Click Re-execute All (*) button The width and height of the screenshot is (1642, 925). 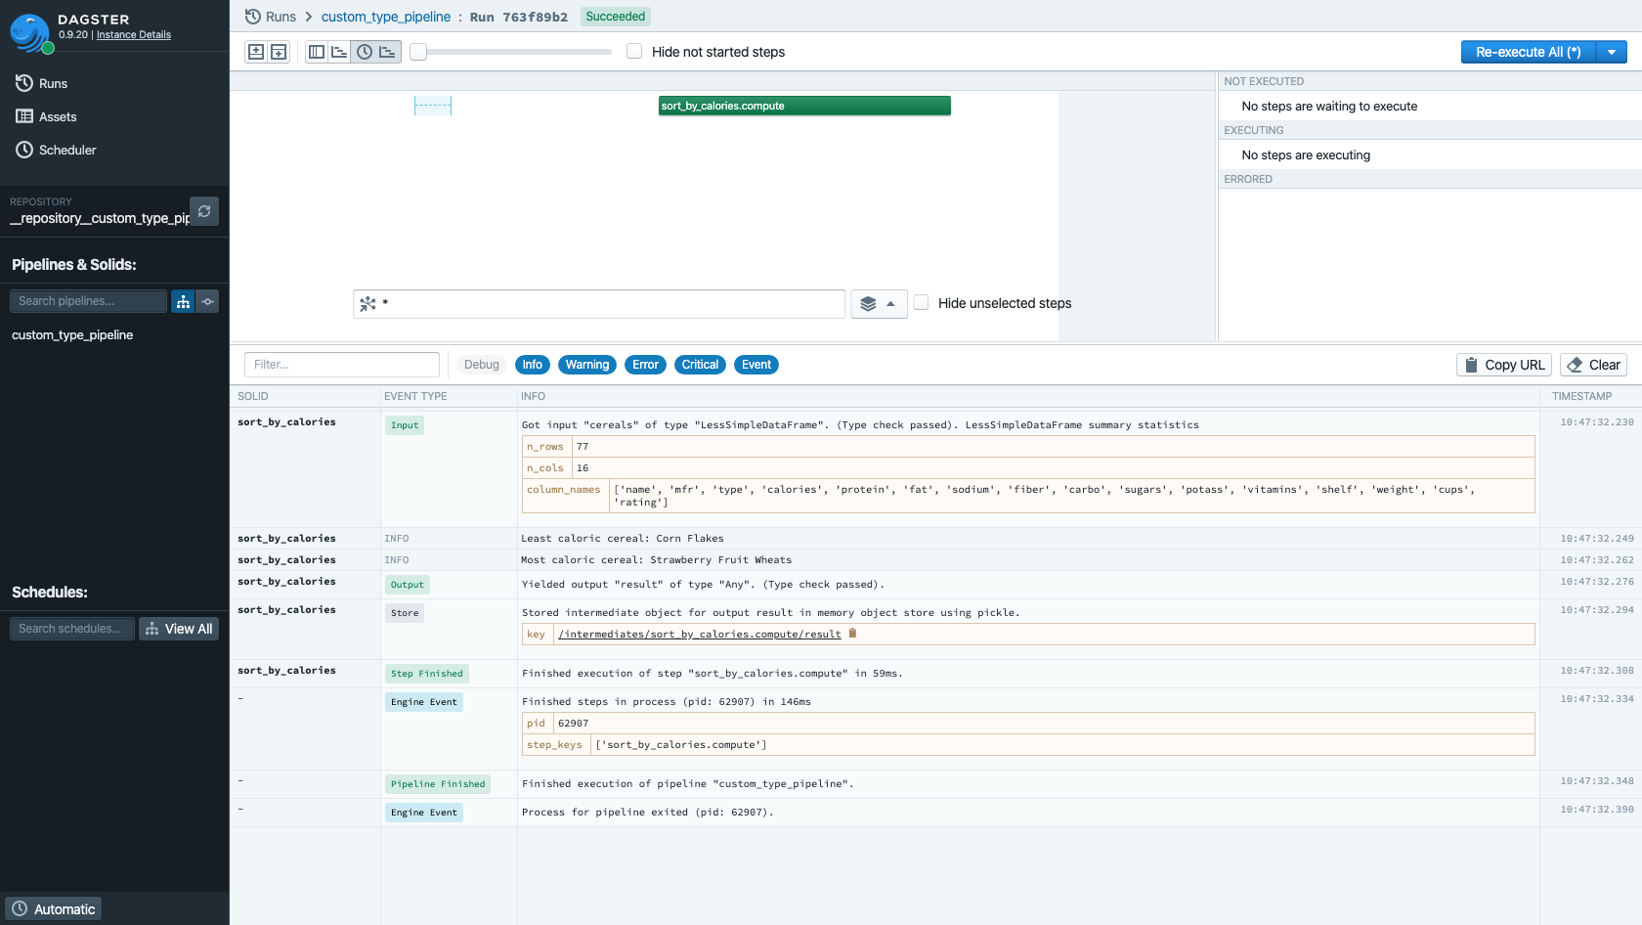click(x=1529, y=52)
